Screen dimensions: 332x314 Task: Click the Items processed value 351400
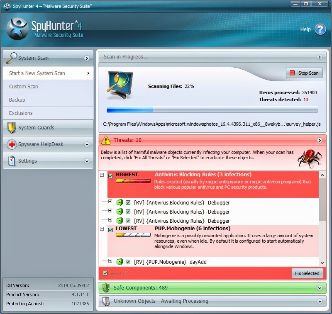[x=309, y=92]
